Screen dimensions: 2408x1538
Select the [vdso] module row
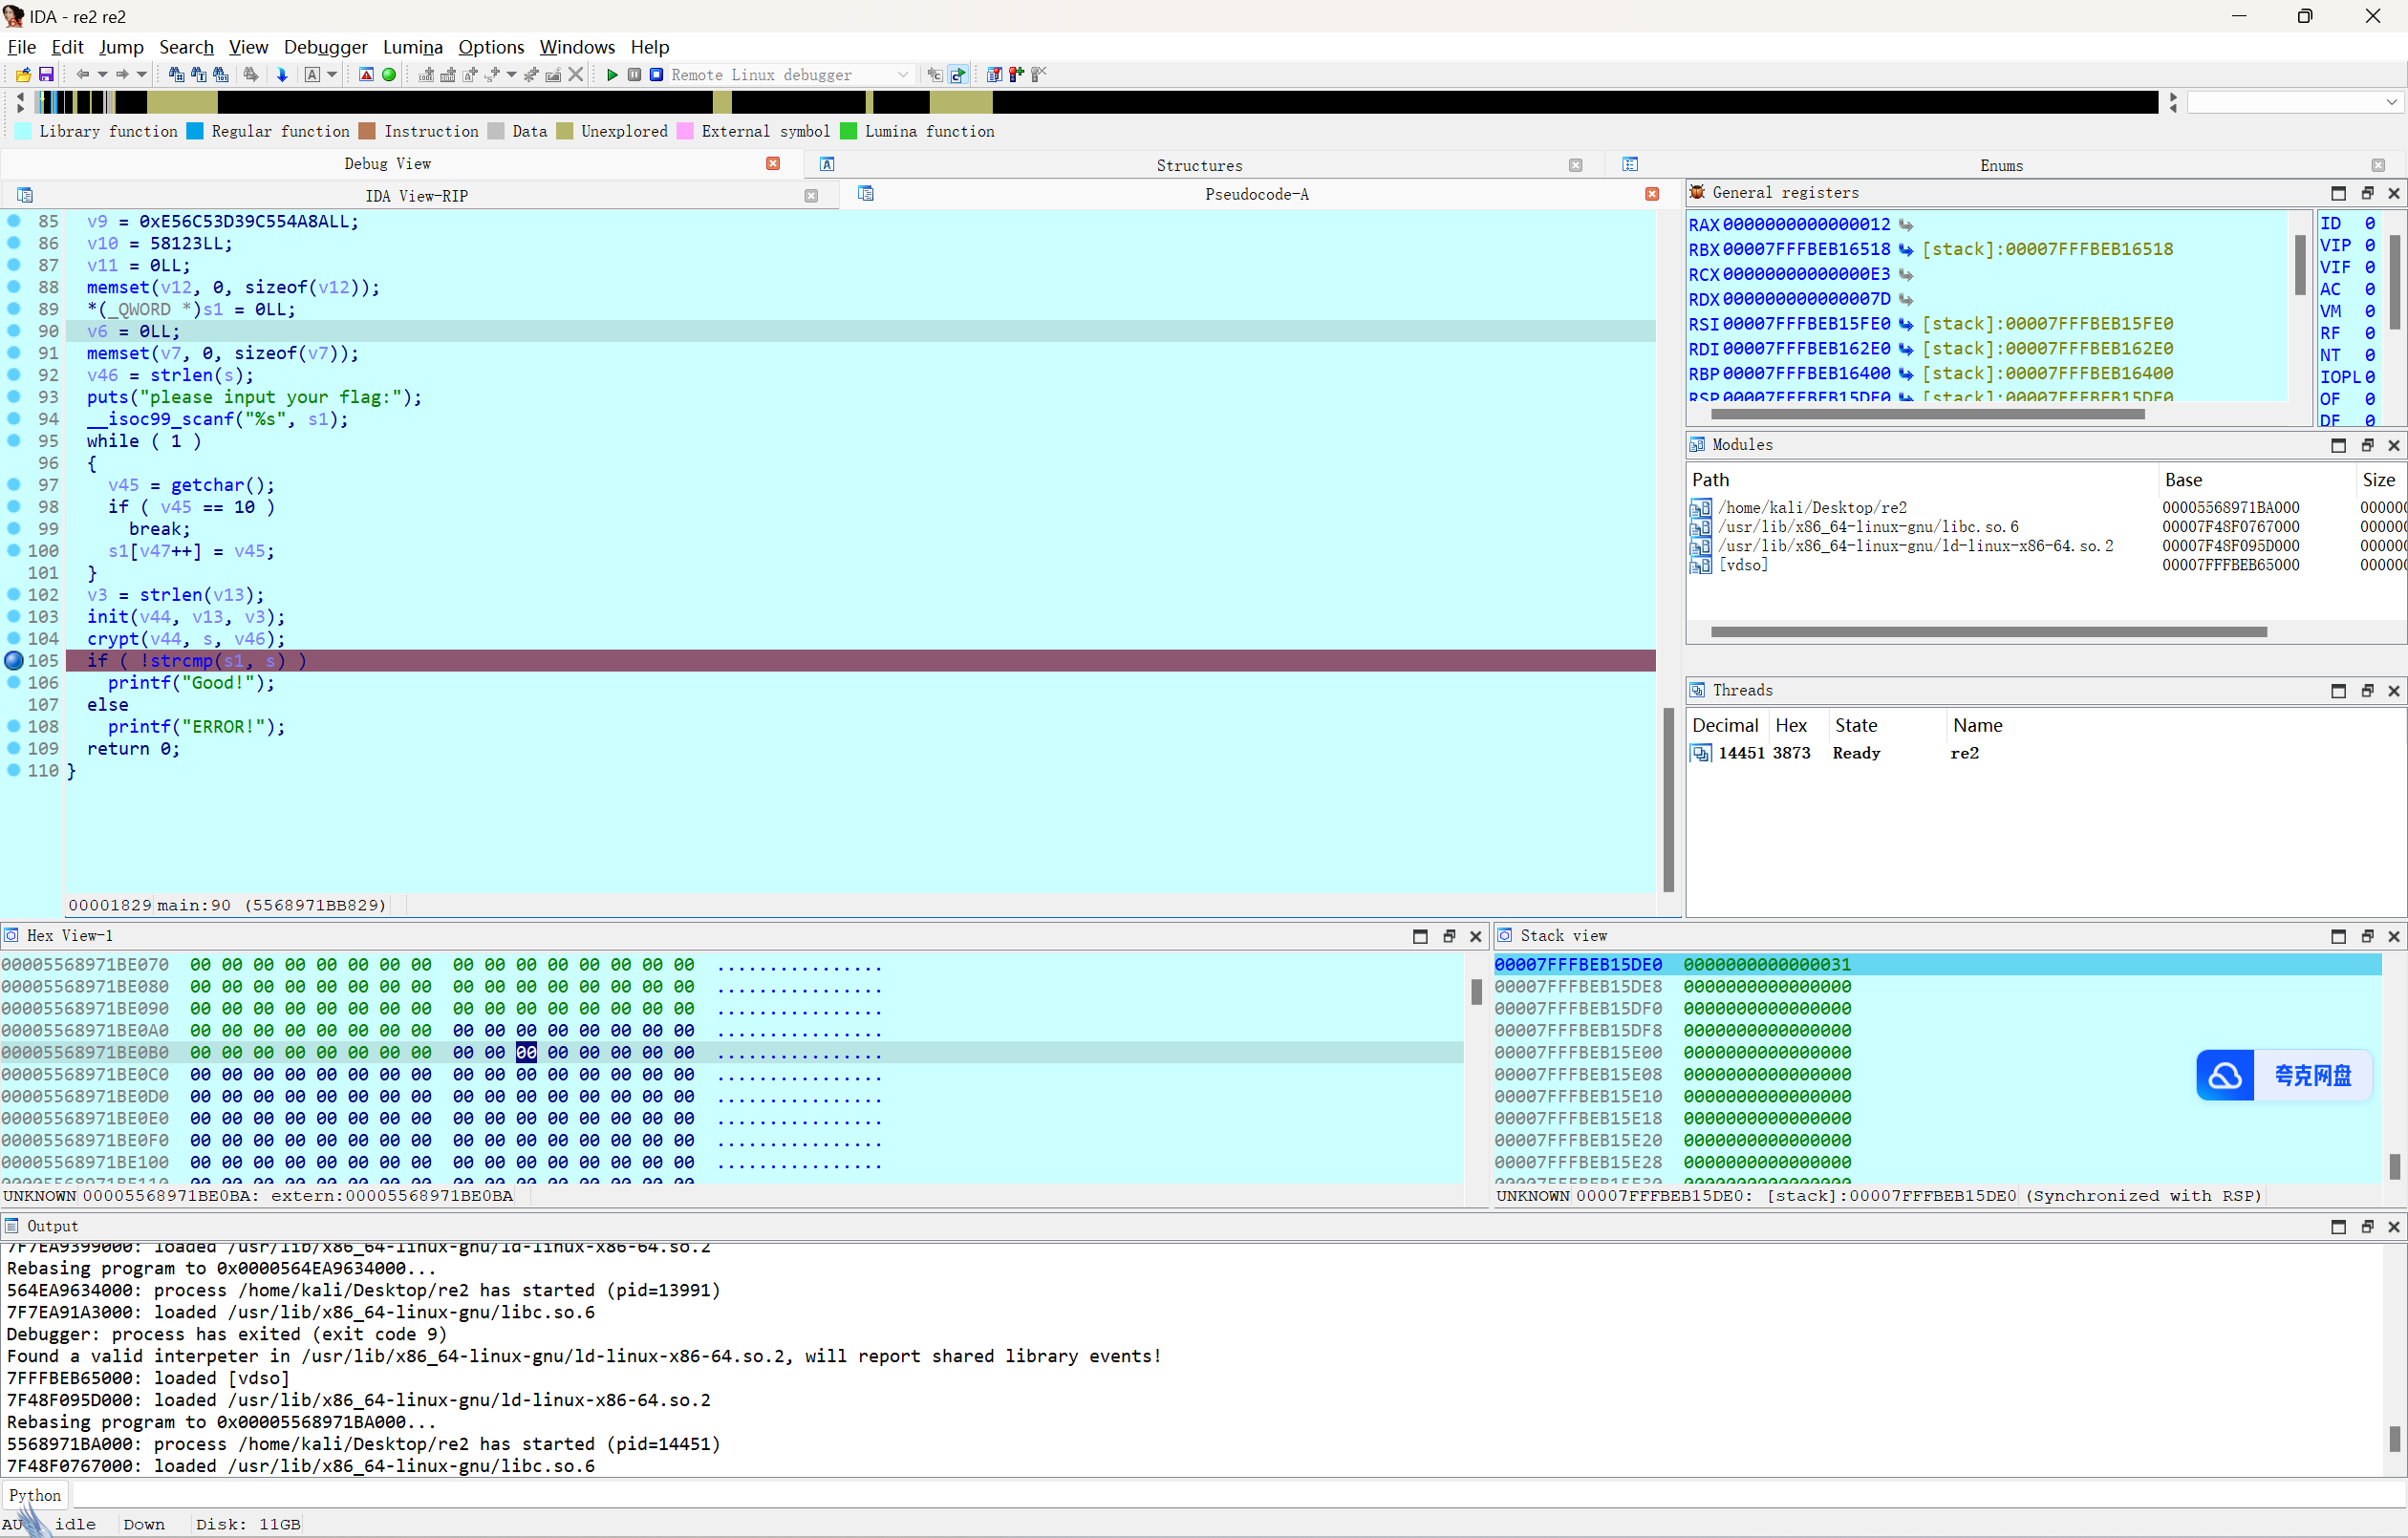point(2045,565)
